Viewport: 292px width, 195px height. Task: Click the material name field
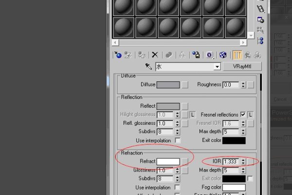pyautogui.click(x=185, y=67)
